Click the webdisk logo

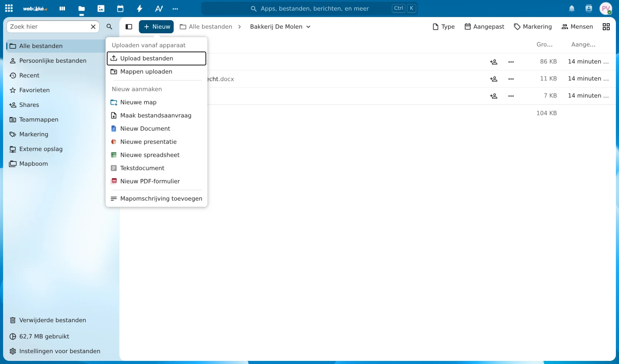click(x=35, y=9)
